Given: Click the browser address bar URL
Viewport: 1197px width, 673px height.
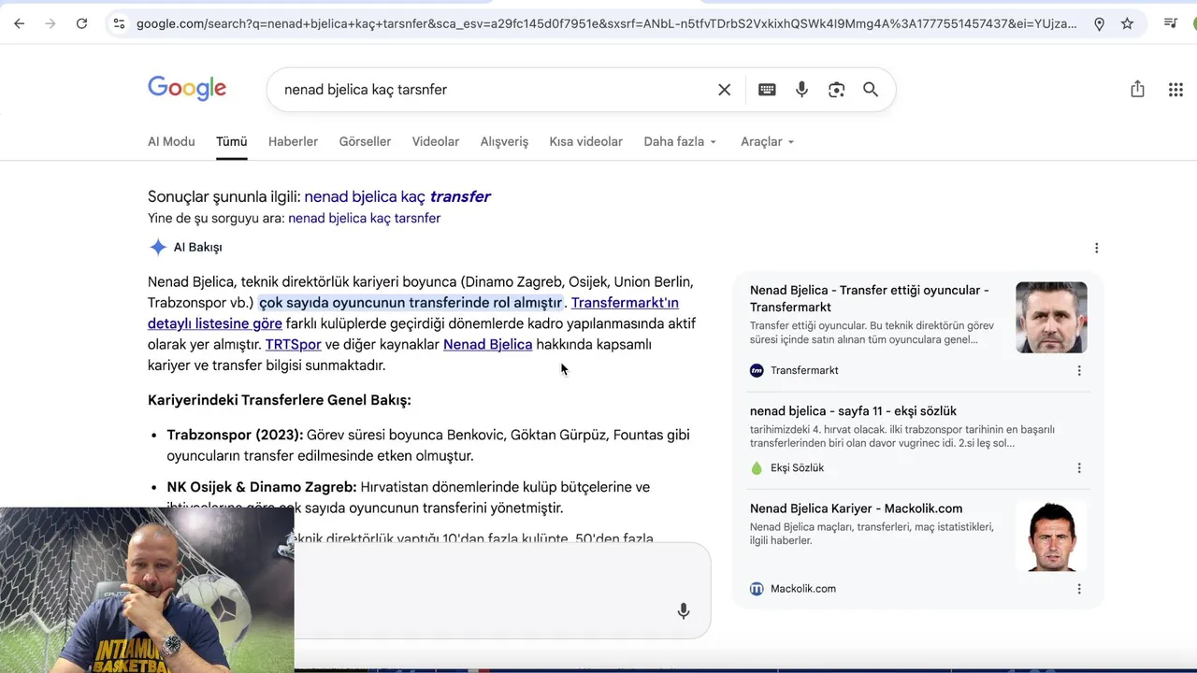Looking at the screenshot, I should pos(606,23).
